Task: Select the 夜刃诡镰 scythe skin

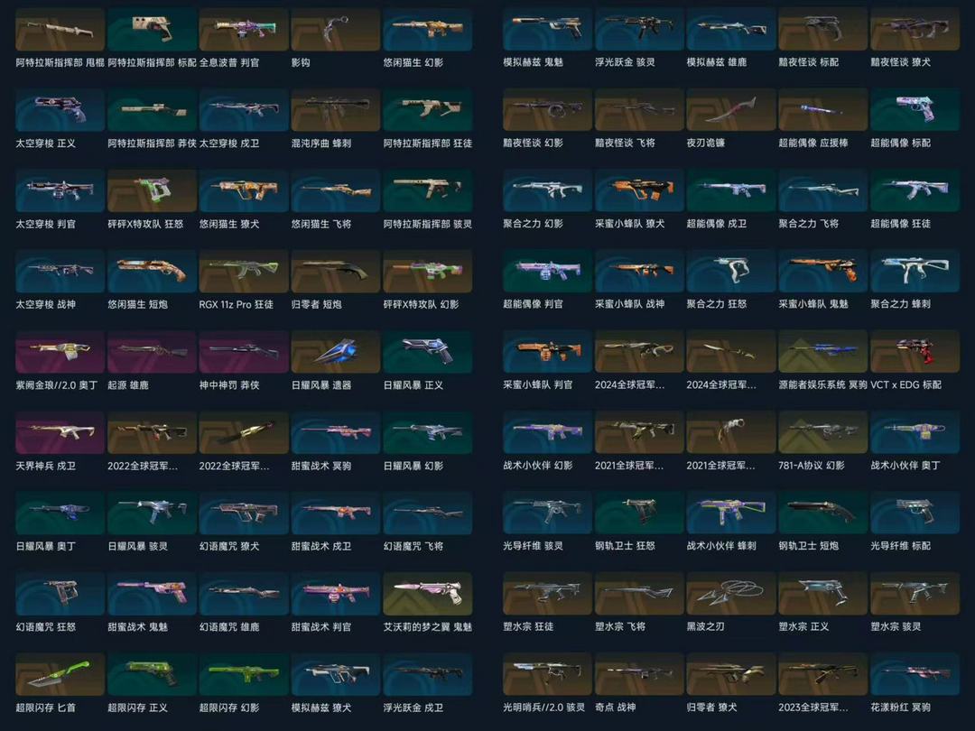Action: point(730,110)
